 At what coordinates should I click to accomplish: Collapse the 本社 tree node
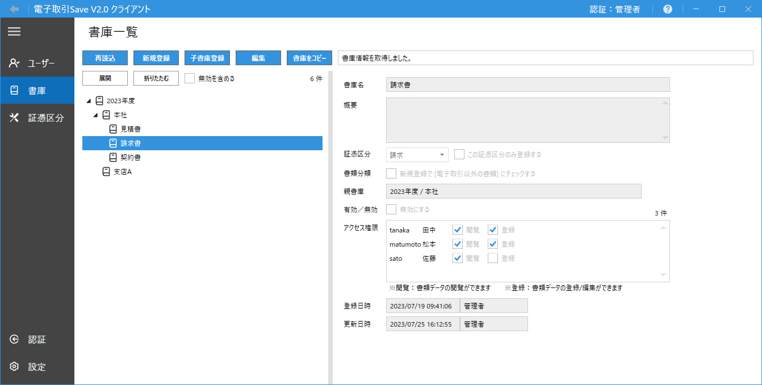click(x=95, y=115)
